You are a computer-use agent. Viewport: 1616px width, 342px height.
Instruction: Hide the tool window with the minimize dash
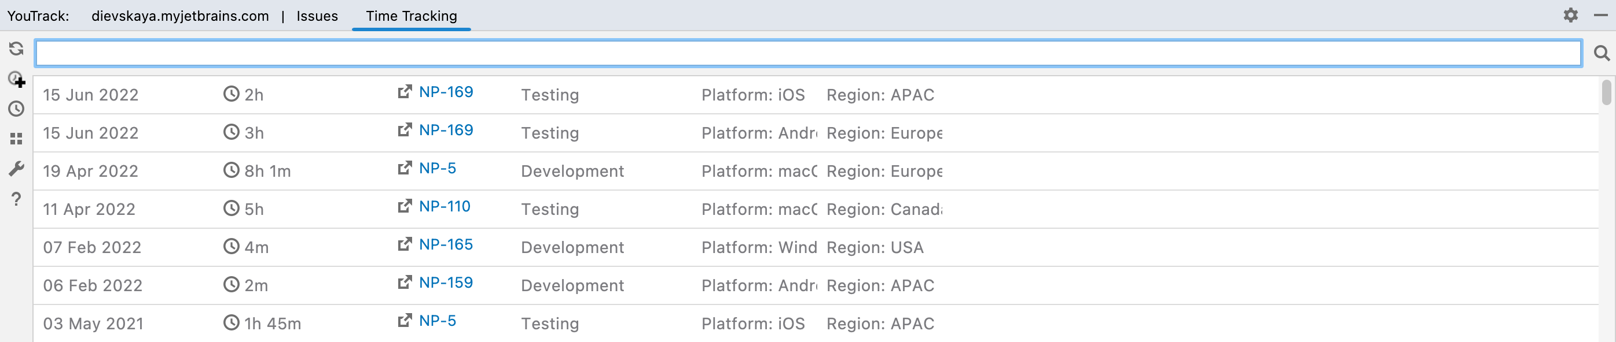coord(1600,15)
